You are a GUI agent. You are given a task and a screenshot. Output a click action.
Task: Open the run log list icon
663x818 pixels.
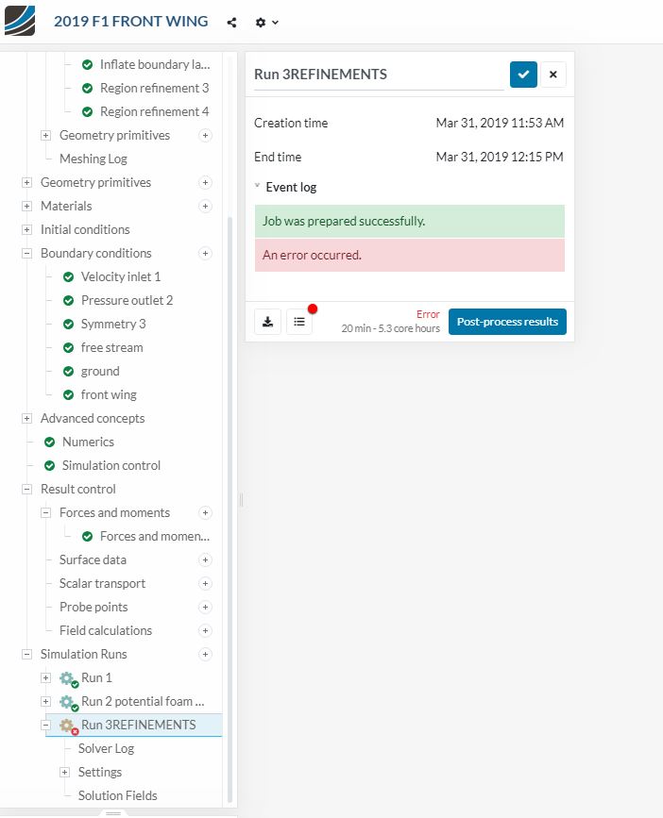299,322
